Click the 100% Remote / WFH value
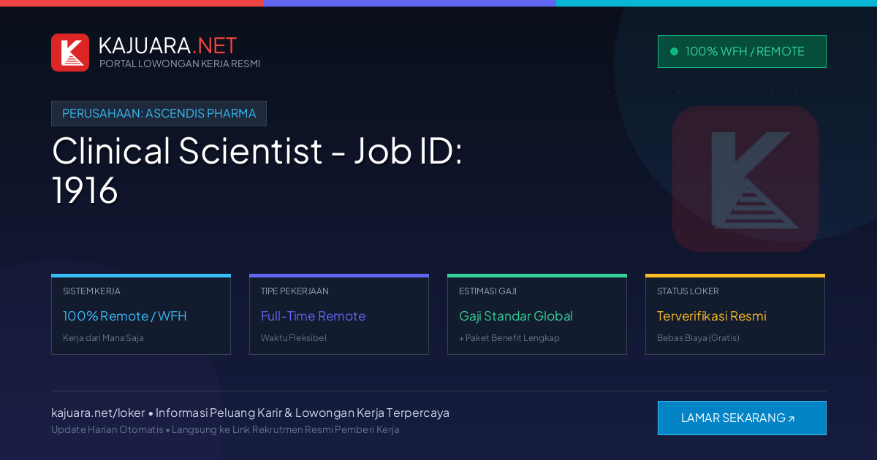The width and height of the screenshot is (877, 460). 125,316
